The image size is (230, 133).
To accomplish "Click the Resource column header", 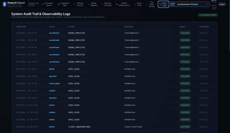I will pos(129,27).
